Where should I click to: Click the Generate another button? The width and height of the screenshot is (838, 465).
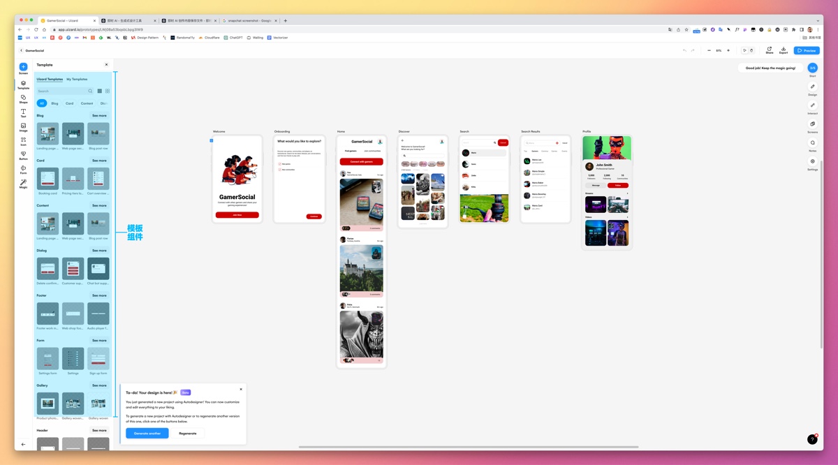click(147, 433)
